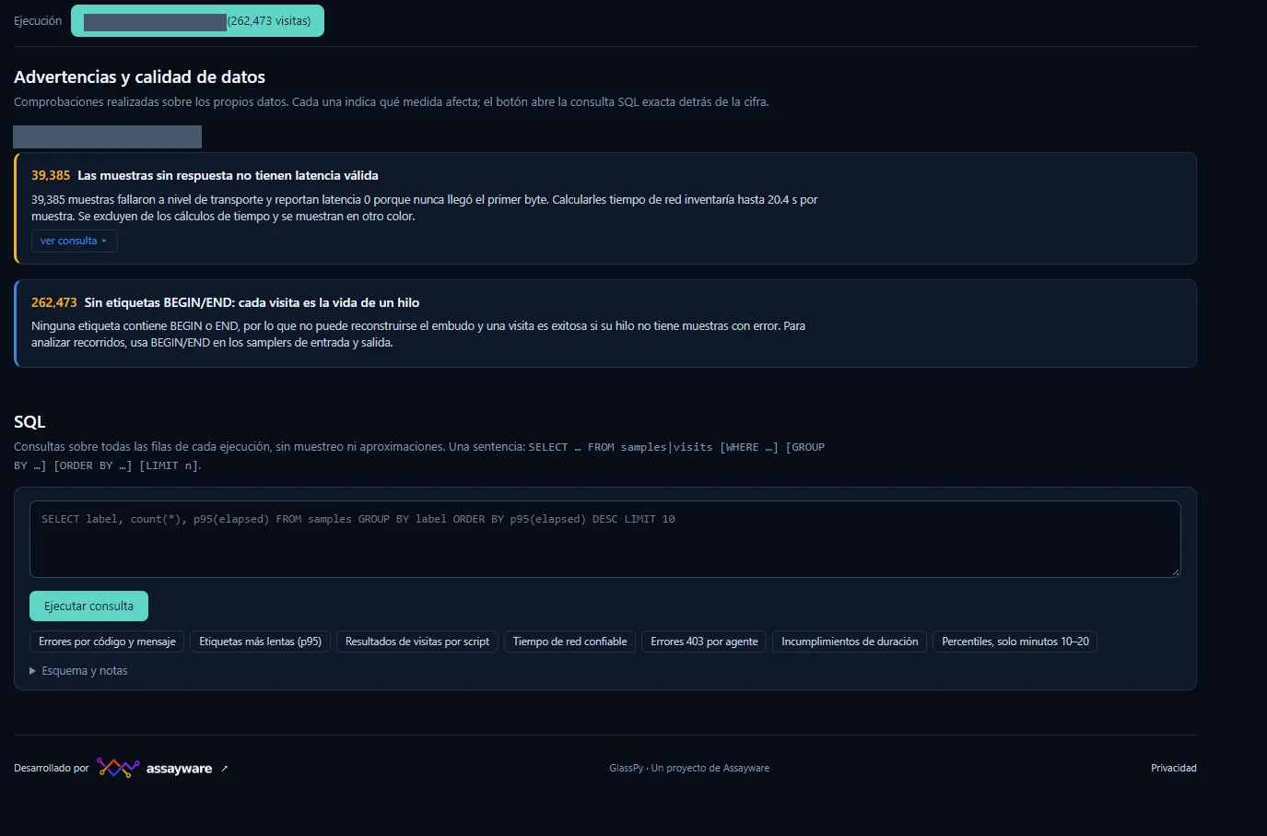Click the '39,385' warning count

[x=51, y=175]
